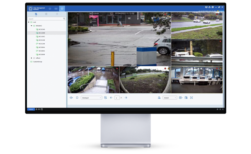251x154 pixels.
Task: Select the indoor office camera feed
Action: pos(197,80)
